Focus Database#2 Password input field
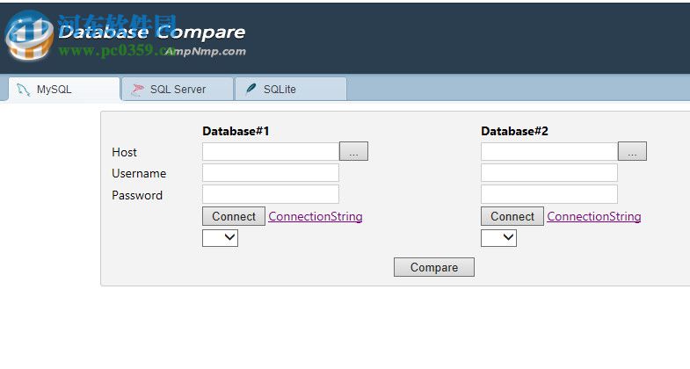Viewport: 690px width, 369px height. (549, 194)
